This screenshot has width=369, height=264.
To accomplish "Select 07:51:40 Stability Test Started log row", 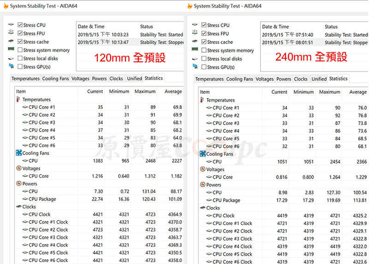I will pyautogui.click(x=315, y=35).
